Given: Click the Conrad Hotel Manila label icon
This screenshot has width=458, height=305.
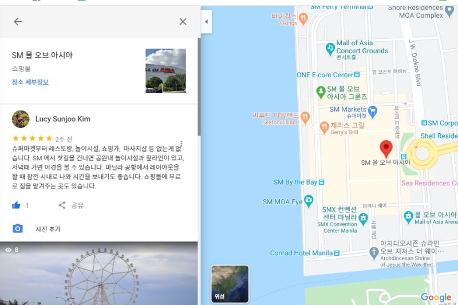Looking at the screenshot, I should click(x=337, y=253).
